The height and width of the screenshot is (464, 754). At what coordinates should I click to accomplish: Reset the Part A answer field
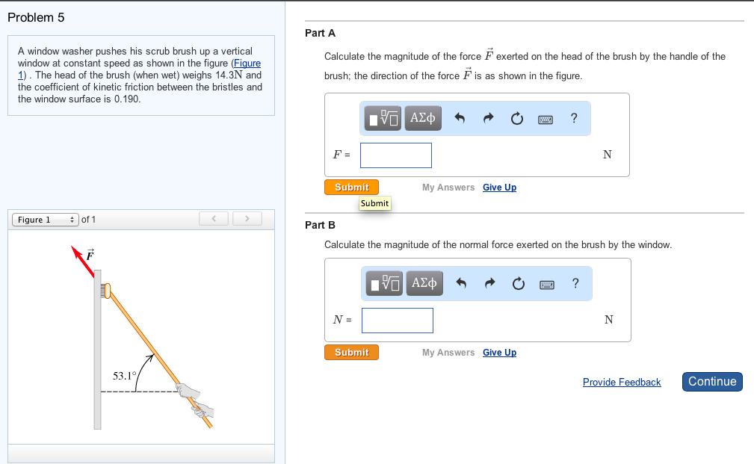(x=518, y=118)
